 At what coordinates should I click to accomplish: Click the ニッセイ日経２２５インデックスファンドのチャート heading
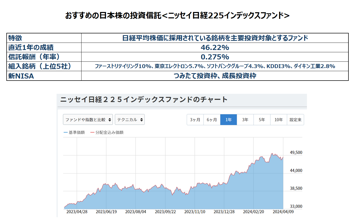coord(144,99)
